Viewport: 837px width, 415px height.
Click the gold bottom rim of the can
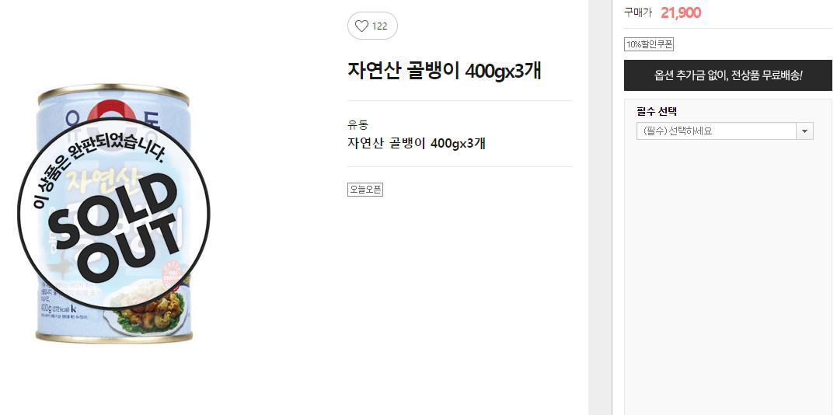coord(113,337)
